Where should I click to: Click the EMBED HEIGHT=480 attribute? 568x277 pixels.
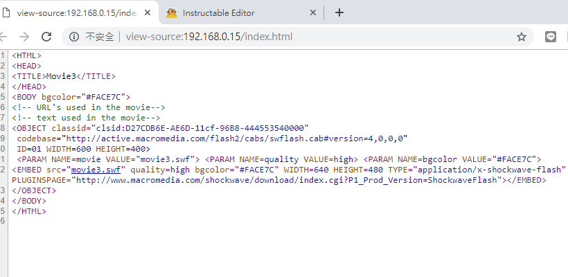(x=358, y=170)
